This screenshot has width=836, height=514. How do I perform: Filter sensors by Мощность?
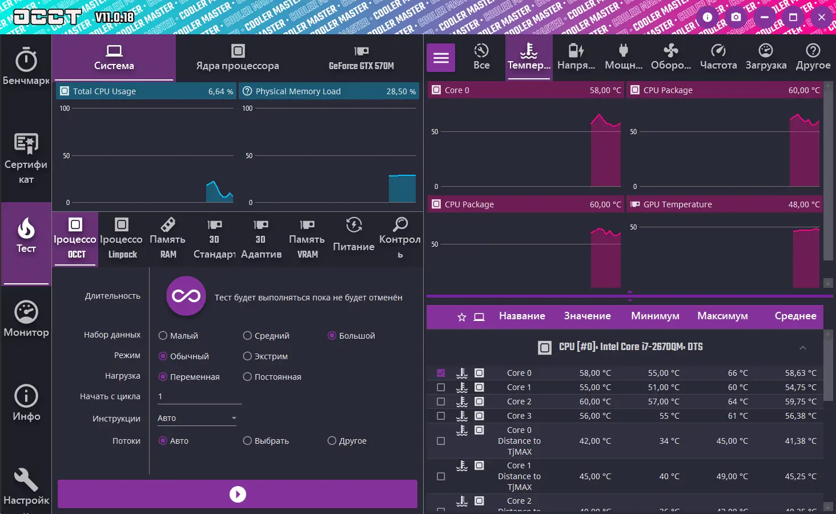624,57
